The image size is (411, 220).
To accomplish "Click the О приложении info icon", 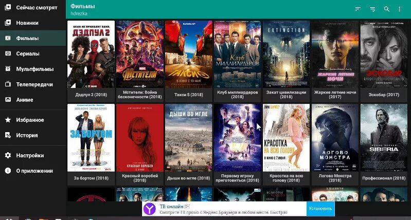I will pos(8,171).
